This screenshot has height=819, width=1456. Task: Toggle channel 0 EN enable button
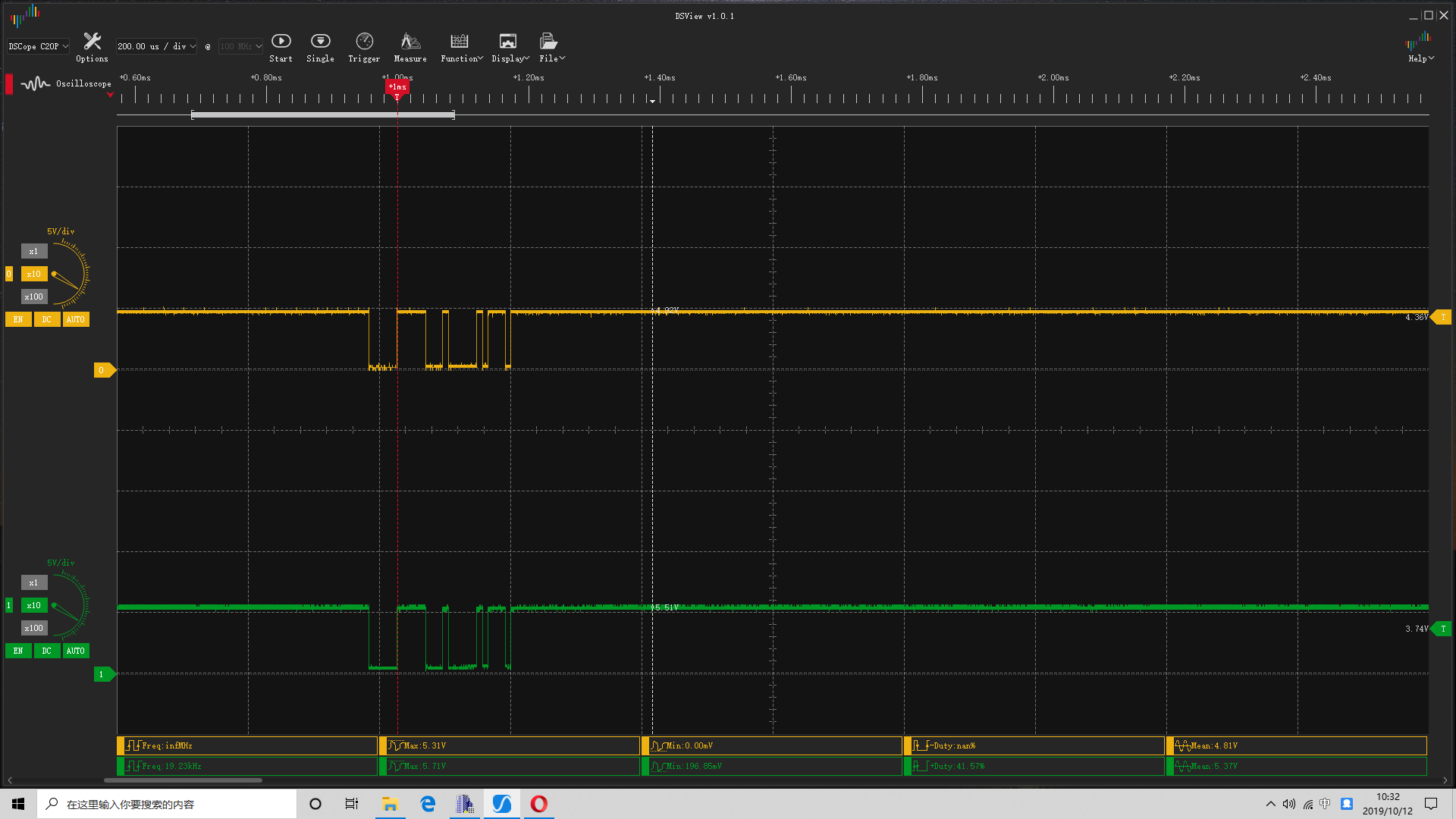[18, 319]
